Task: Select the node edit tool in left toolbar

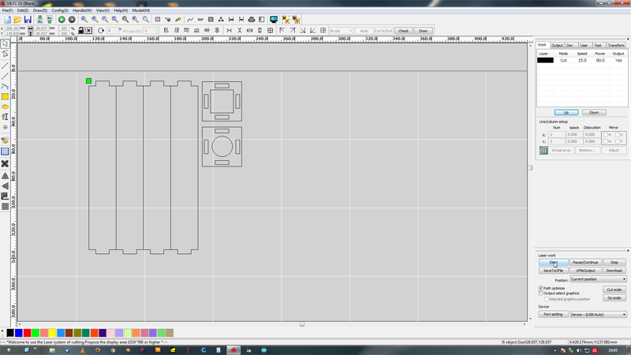Action: (x=5, y=54)
